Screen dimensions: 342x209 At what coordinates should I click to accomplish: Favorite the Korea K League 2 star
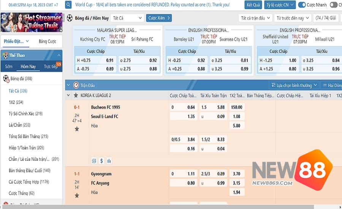(x=76, y=95)
